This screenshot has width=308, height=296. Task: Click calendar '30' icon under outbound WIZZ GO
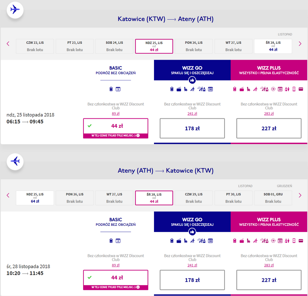coord(210,89)
